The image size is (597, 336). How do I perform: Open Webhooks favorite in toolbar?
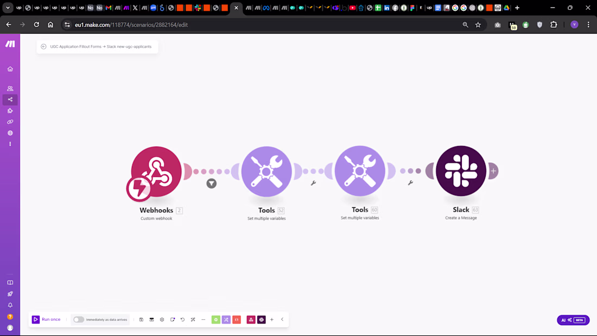251,320
